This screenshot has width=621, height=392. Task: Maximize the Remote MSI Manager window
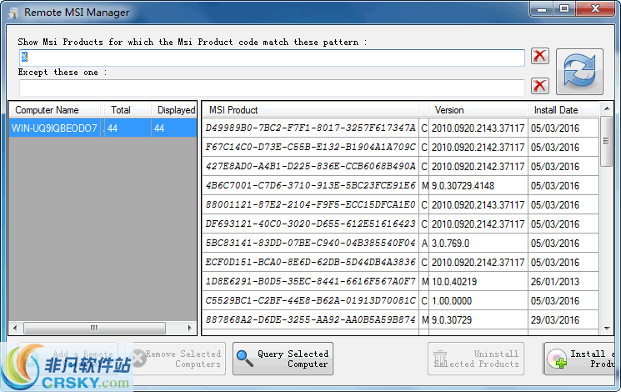click(x=564, y=8)
